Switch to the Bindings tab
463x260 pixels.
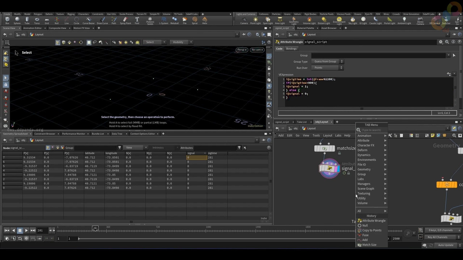pyautogui.click(x=291, y=49)
